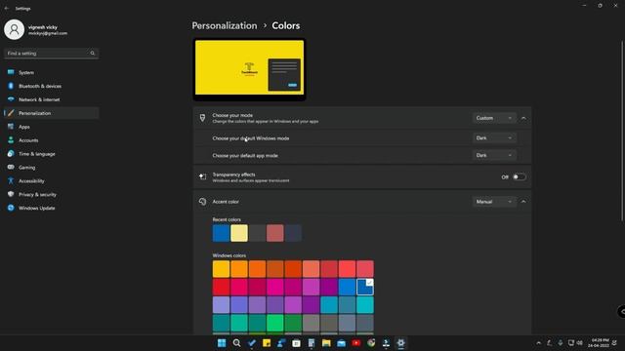Open the Accent color Manual dropdown
This screenshot has width=625, height=351.
pos(494,202)
